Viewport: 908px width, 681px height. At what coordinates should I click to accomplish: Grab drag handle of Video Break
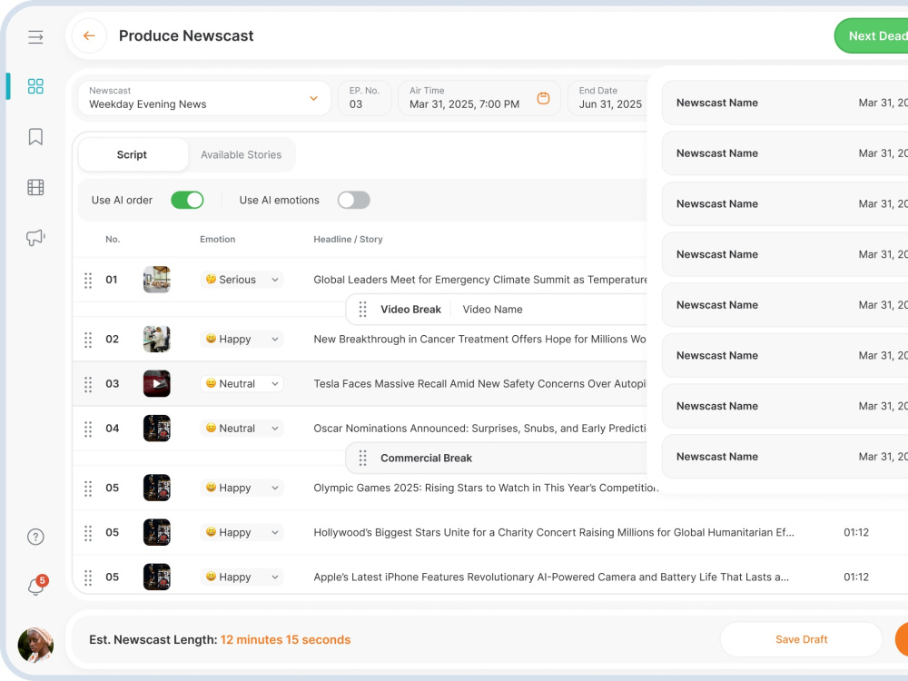[x=362, y=310]
